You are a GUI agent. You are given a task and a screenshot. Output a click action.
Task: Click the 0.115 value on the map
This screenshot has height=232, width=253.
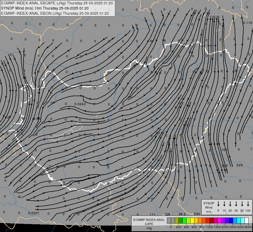click(x=247, y=23)
